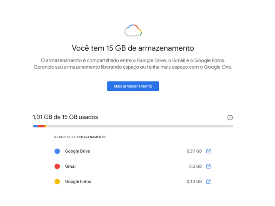This screenshot has height=206, width=275.
Task: Click the gray unused storage bar area
Action: click(140, 126)
